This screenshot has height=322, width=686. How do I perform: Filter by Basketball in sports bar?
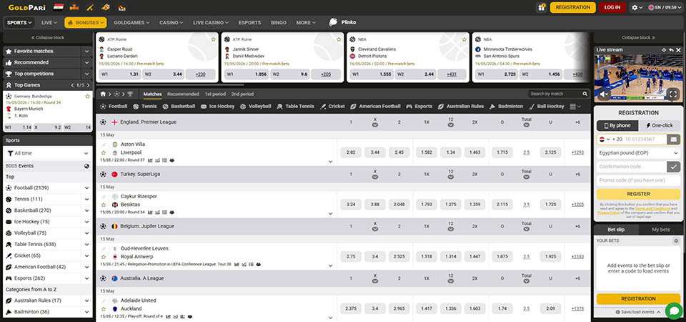(179, 107)
